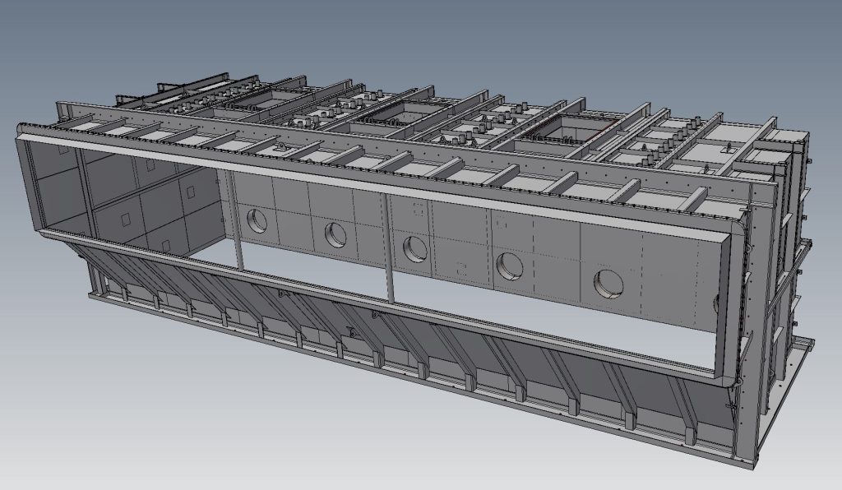842x490 pixels.
Task: Select the leftmost circular hole on back wall
Action: 258,219
